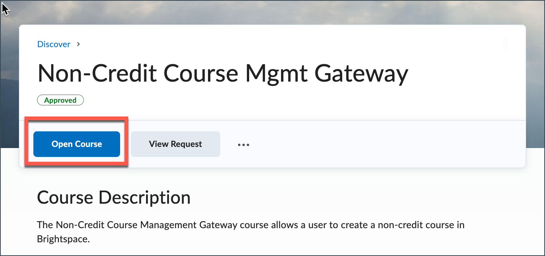The width and height of the screenshot is (545, 256).
Task: Click the course description paragraph's first line
Action: pos(251,225)
